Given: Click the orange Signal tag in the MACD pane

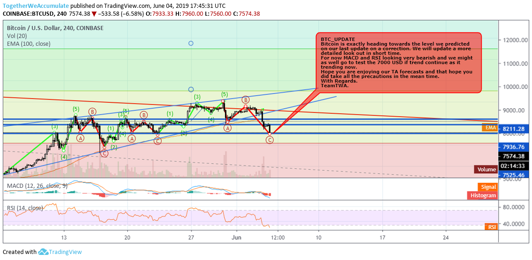Looking at the screenshot, I should pos(488,187).
